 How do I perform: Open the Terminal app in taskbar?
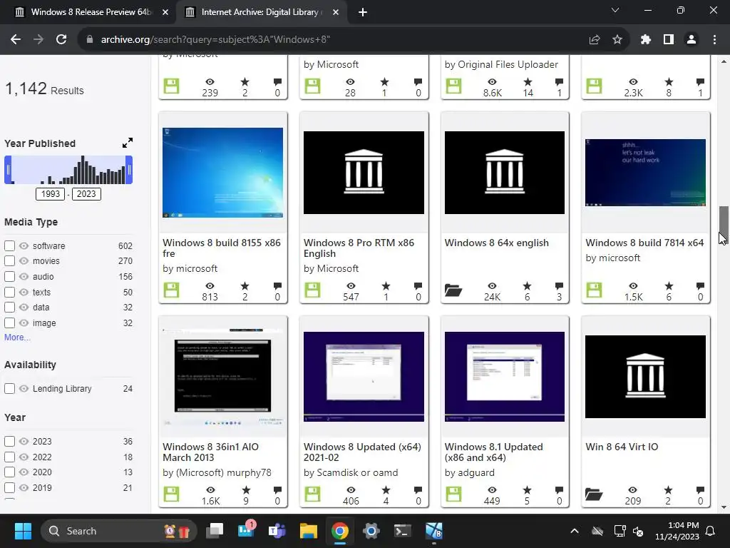402,531
